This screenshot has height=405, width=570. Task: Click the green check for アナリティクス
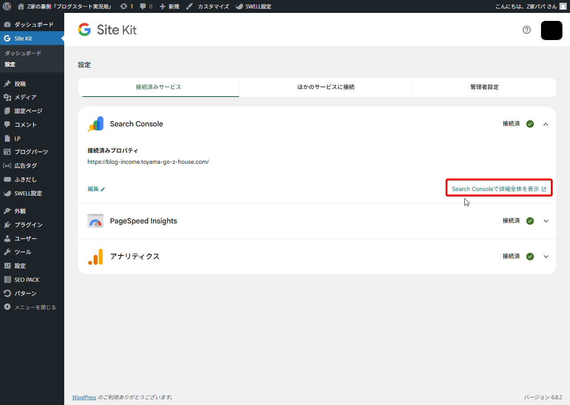(x=530, y=257)
